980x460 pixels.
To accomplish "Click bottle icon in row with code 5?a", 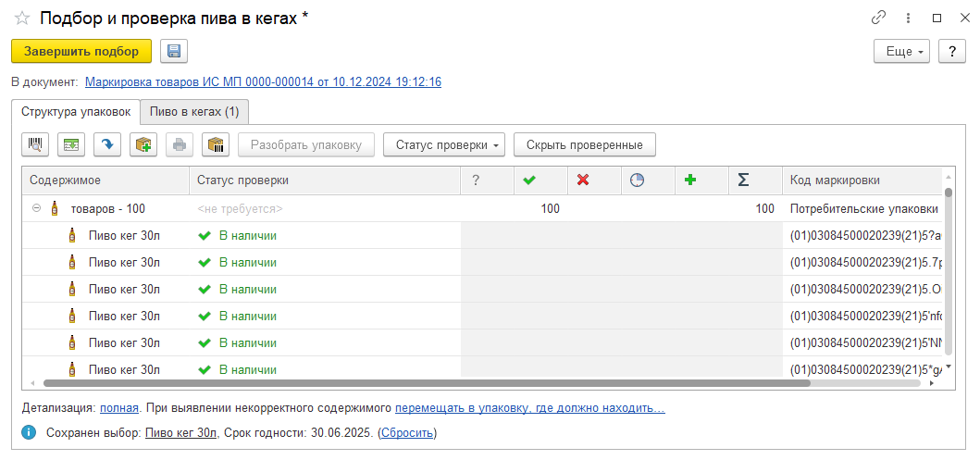I will 72,236.
